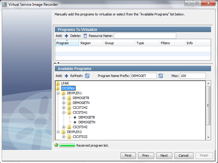Click the Virtual Service Image Recorder title icon
Screen dimensions: 218x163
click(x=4, y=4)
